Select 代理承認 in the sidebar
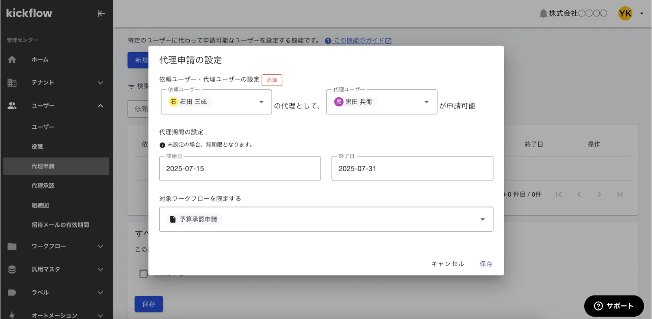Screen dimensions: 652x319 [56, 186]
